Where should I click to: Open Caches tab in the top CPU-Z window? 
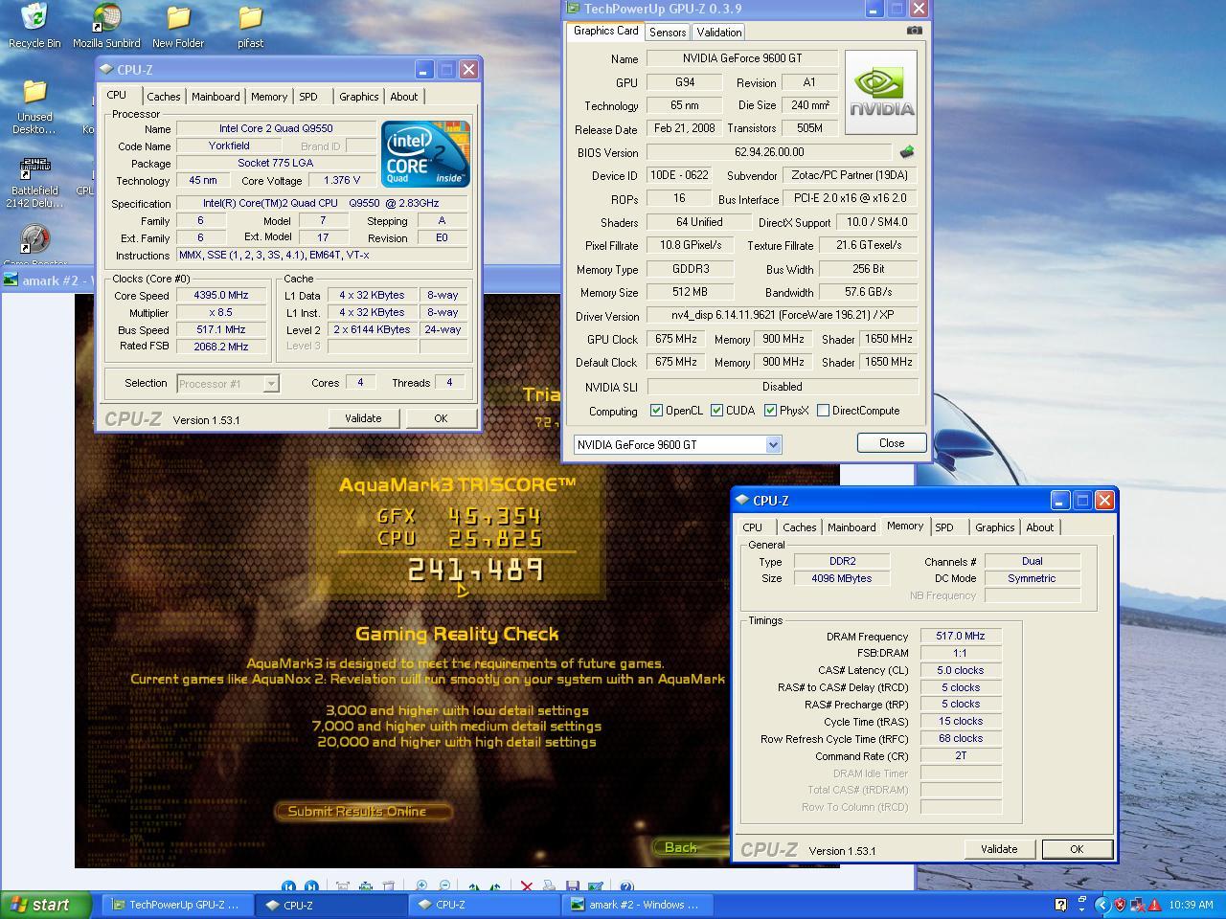tap(163, 97)
